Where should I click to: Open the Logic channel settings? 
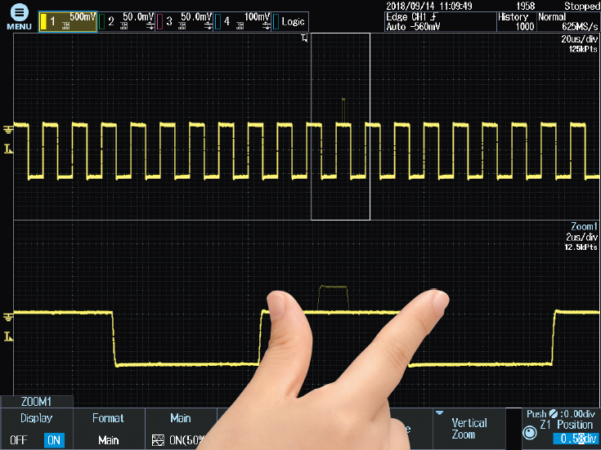290,21
